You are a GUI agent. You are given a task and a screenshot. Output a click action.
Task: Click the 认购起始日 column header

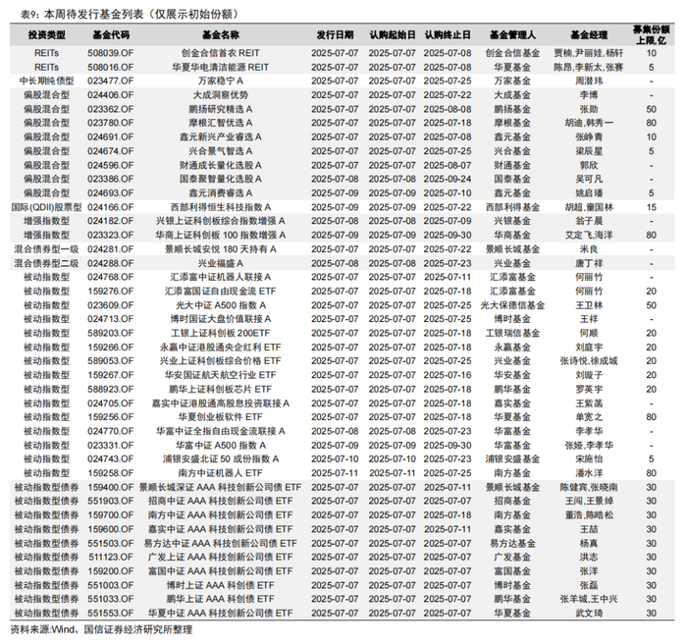click(x=392, y=34)
